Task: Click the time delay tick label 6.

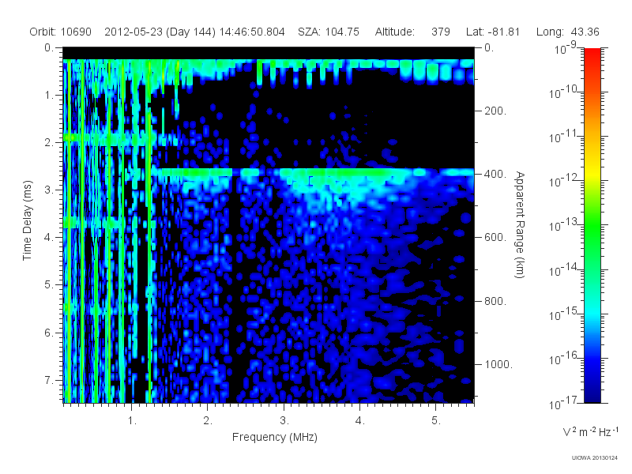Action: coord(49,333)
